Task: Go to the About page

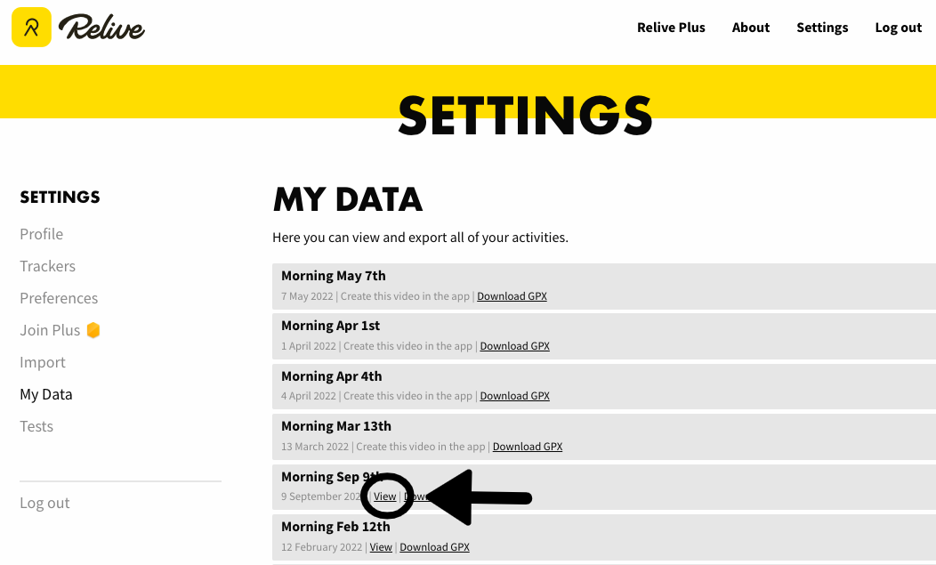Action: 750,28
